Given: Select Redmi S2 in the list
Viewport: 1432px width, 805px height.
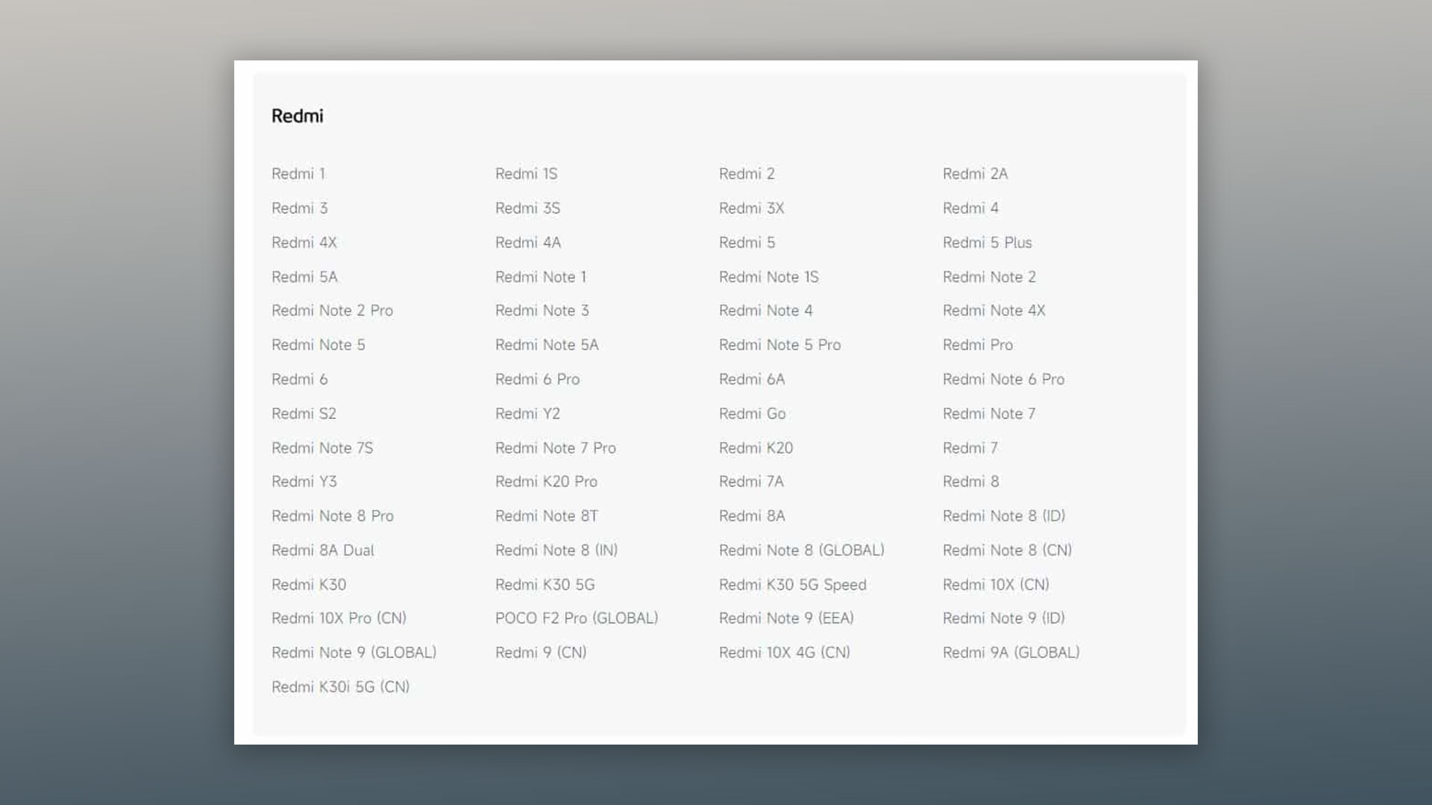Looking at the screenshot, I should click(x=304, y=413).
